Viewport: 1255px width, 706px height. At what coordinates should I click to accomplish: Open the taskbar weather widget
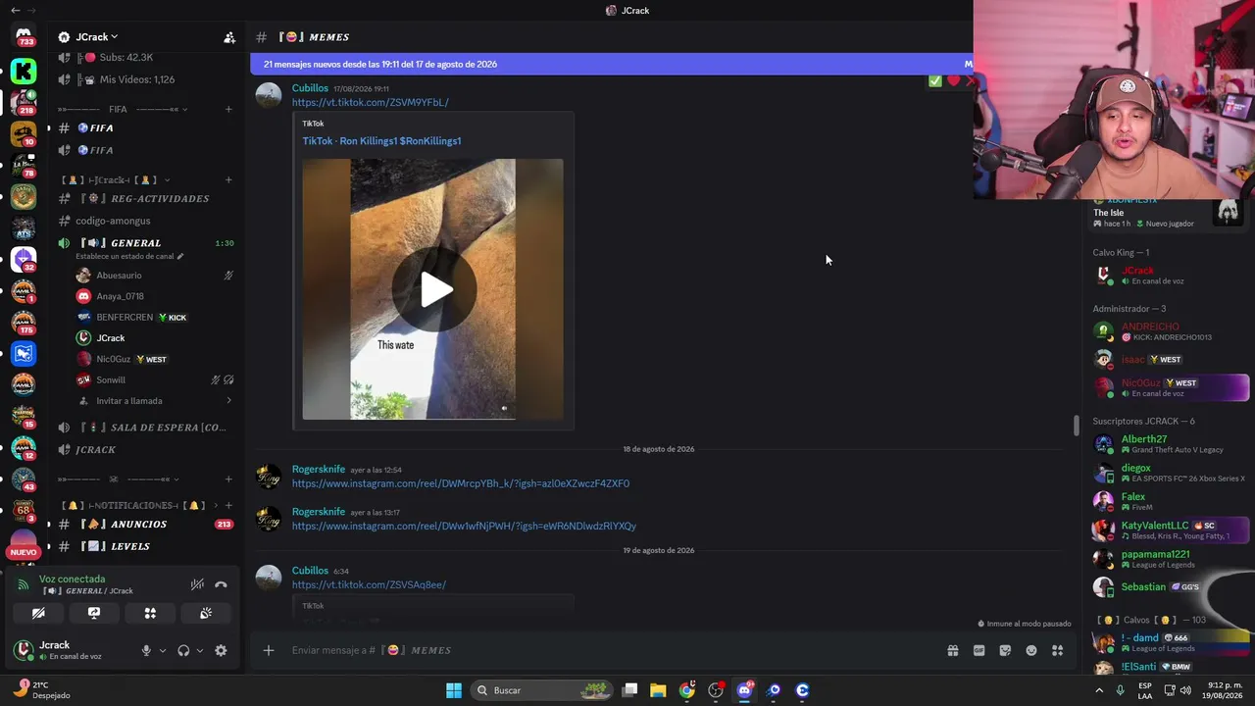coord(42,690)
